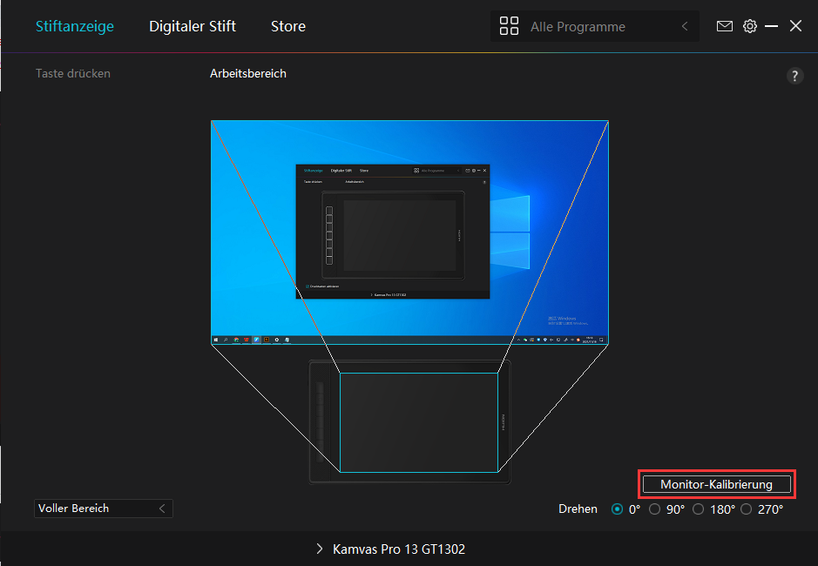The width and height of the screenshot is (818, 566).
Task: Click the grid icon beside Alle Programme
Action: [x=509, y=26]
